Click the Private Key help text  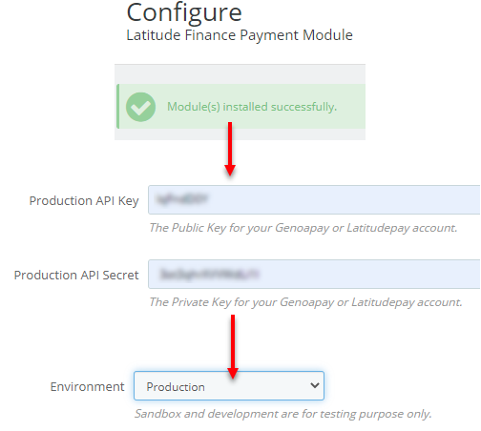point(305,302)
